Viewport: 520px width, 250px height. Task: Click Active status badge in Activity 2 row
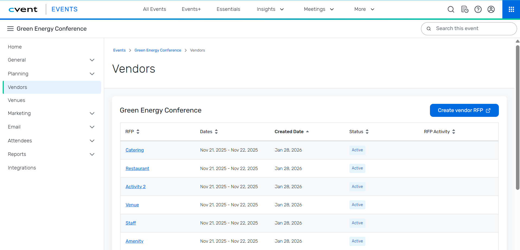click(357, 187)
